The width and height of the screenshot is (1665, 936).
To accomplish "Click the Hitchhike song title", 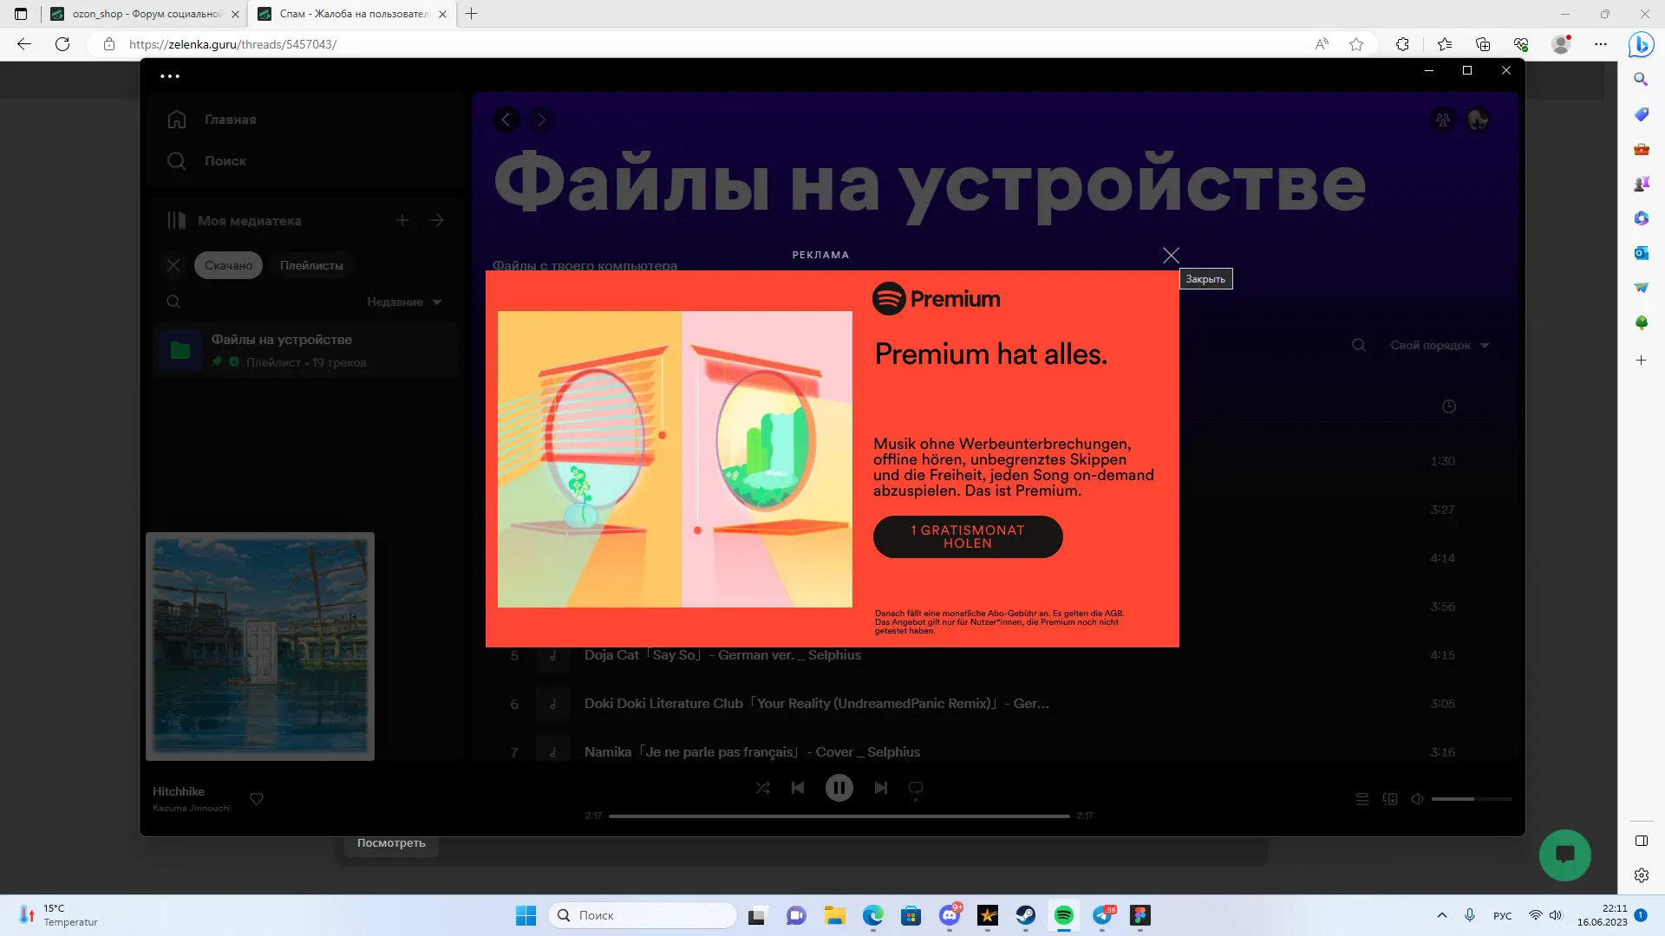I will (x=179, y=791).
